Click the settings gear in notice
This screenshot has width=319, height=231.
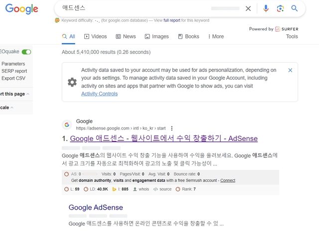pyautogui.click(x=72, y=82)
